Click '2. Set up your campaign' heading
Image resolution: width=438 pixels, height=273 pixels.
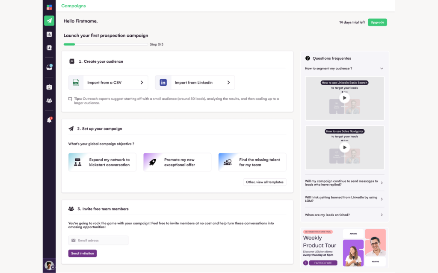[x=99, y=129]
